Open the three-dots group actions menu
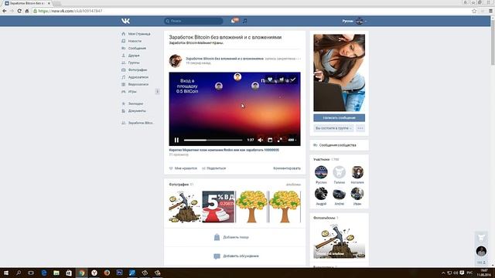 pos(360,128)
